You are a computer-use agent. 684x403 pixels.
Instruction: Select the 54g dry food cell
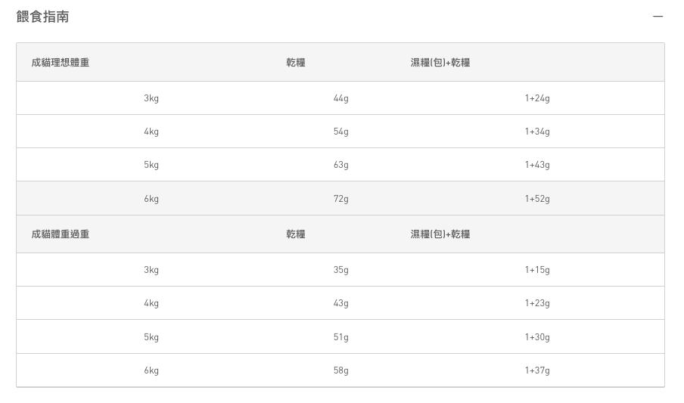(340, 132)
